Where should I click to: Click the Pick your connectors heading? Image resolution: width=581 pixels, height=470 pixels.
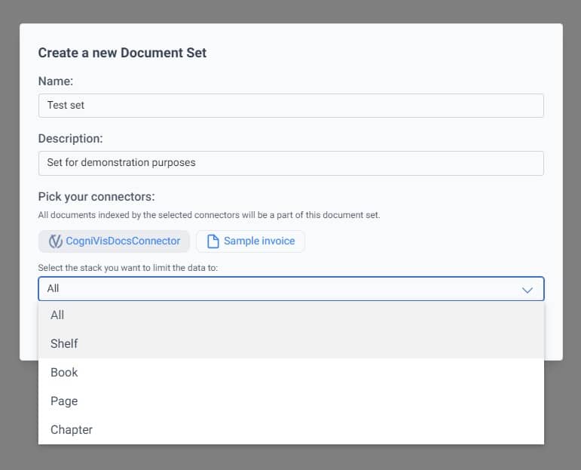96,197
